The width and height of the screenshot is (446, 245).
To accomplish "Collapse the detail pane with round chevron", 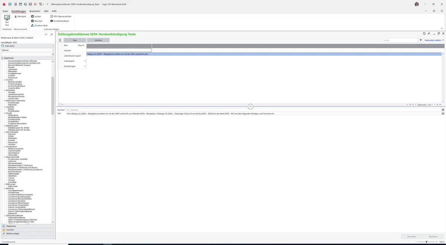I will pyautogui.click(x=251, y=107).
